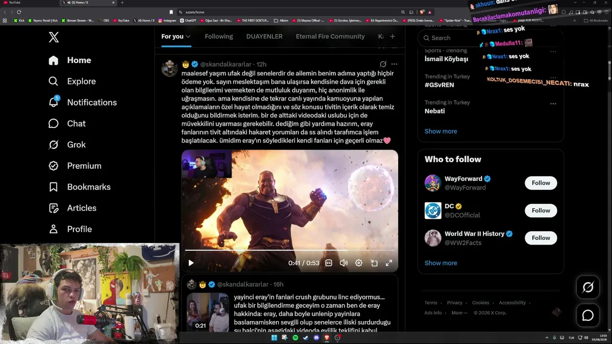Open the Albüm bookmarks folder
Image resolution: width=612 pixels, height=344 pixels.
[282, 21]
